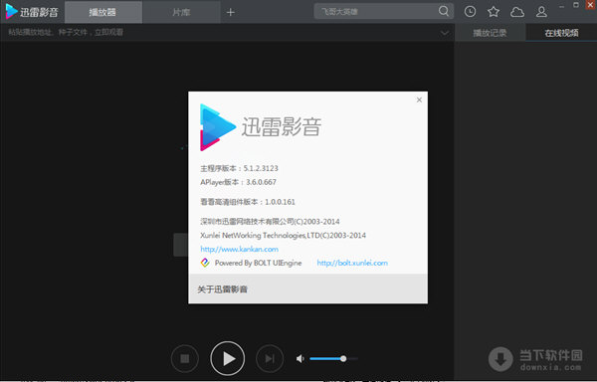This screenshot has width=597, height=382.
Task: Open play history clock icon
Action: [470, 12]
